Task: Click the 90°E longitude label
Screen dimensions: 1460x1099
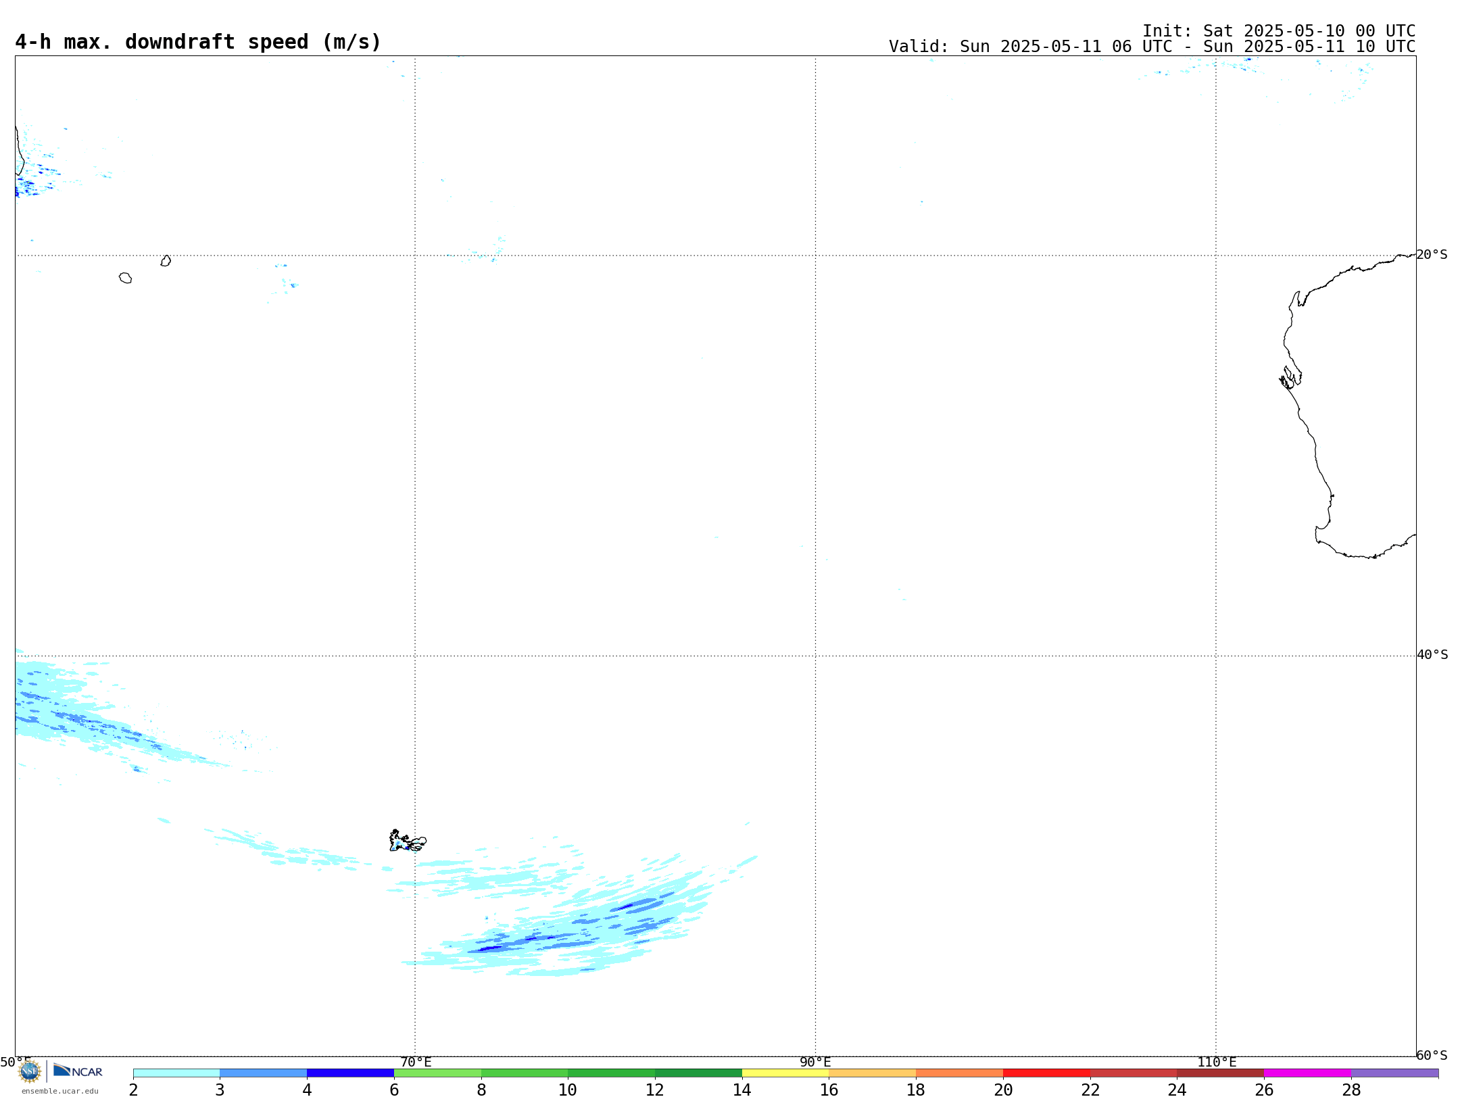Action: (x=815, y=1063)
